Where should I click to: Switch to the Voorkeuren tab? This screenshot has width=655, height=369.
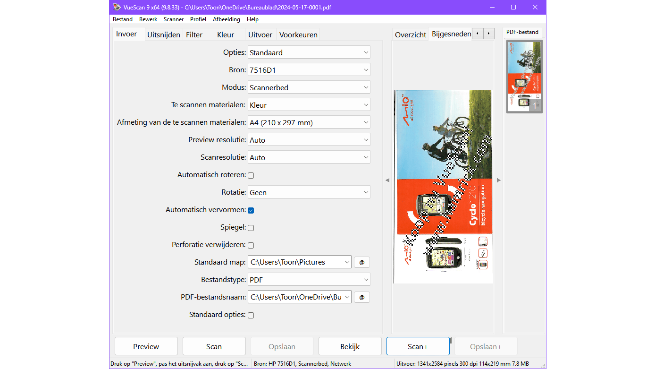298,34
